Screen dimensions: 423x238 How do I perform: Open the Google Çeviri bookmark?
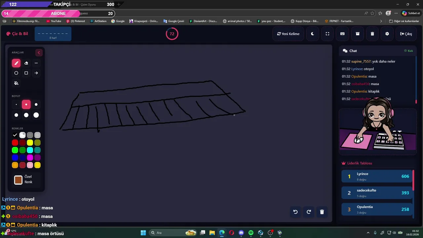pyautogui.click(x=173, y=21)
